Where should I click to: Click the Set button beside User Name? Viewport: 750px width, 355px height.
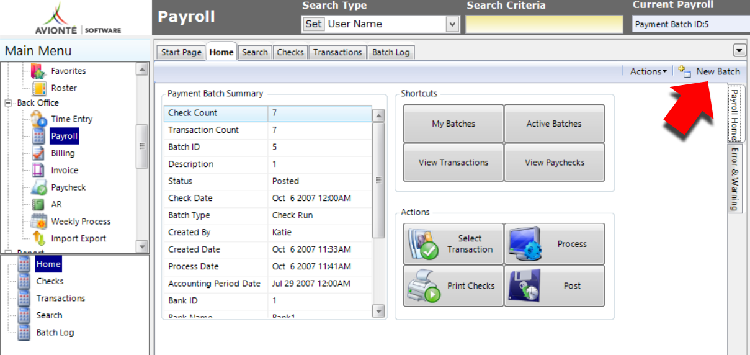coord(314,24)
